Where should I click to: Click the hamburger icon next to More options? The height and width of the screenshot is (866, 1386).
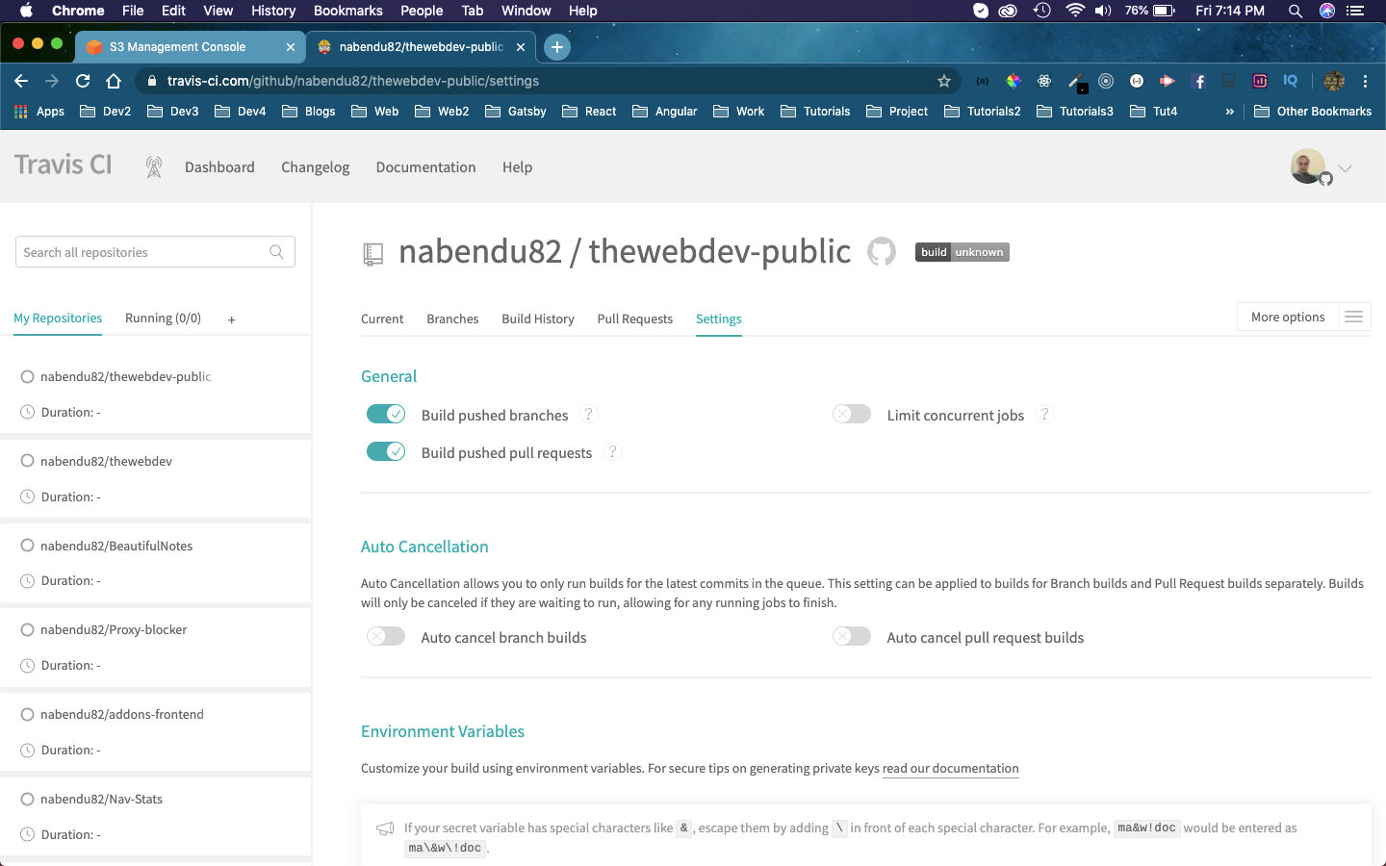pos(1353,317)
